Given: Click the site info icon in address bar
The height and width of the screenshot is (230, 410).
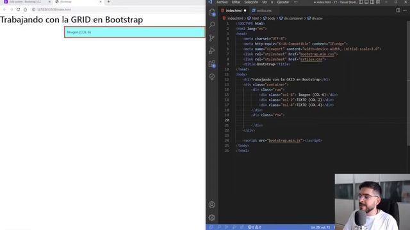Looking at the screenshot, I should coord(33,10).
